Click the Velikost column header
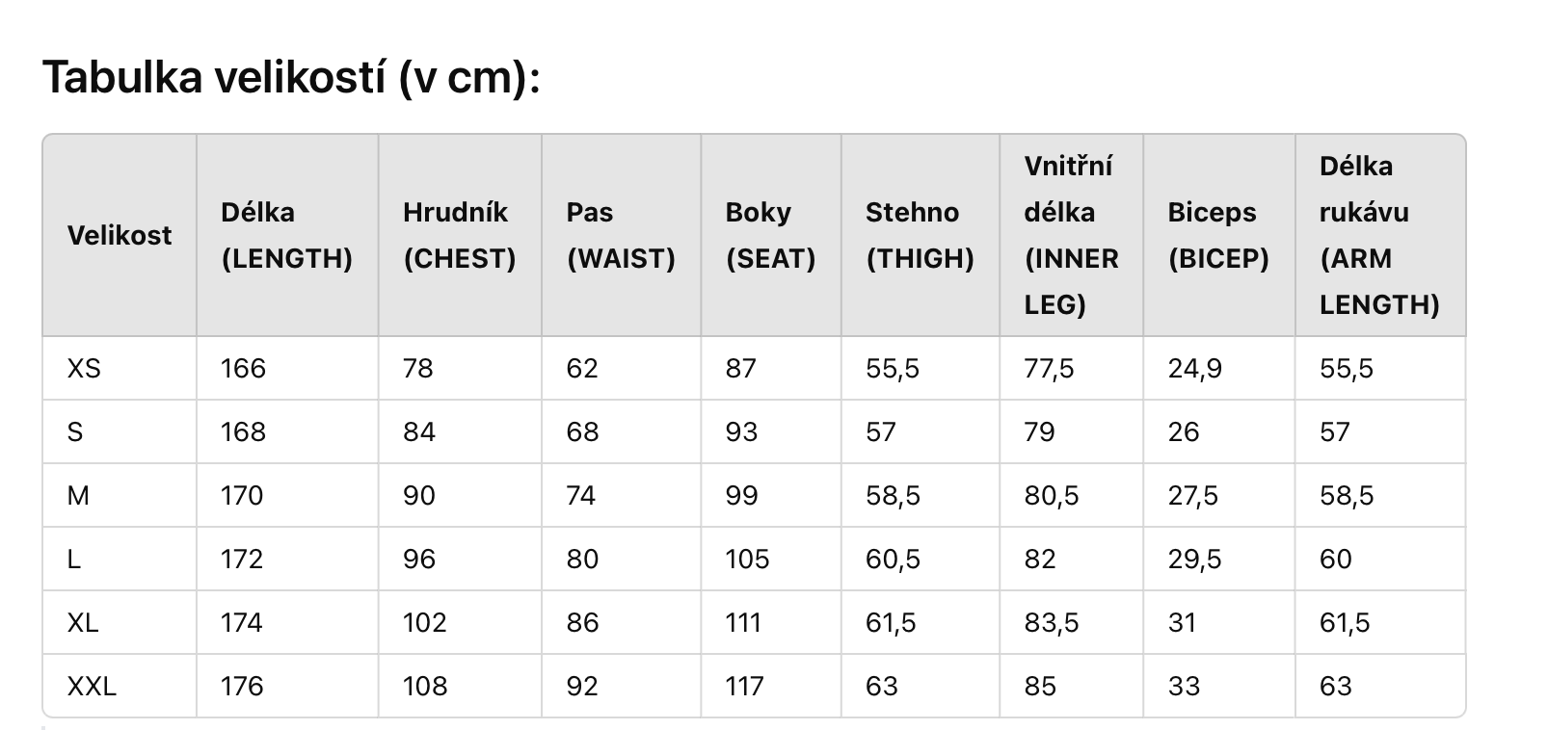Viewport: 1548px width, 730px height. coord(120,235)
